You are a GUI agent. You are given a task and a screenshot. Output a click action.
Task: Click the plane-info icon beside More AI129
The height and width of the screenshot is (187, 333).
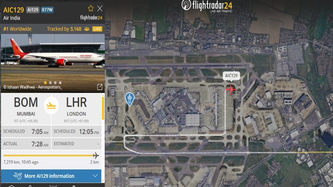coord(17,176)
